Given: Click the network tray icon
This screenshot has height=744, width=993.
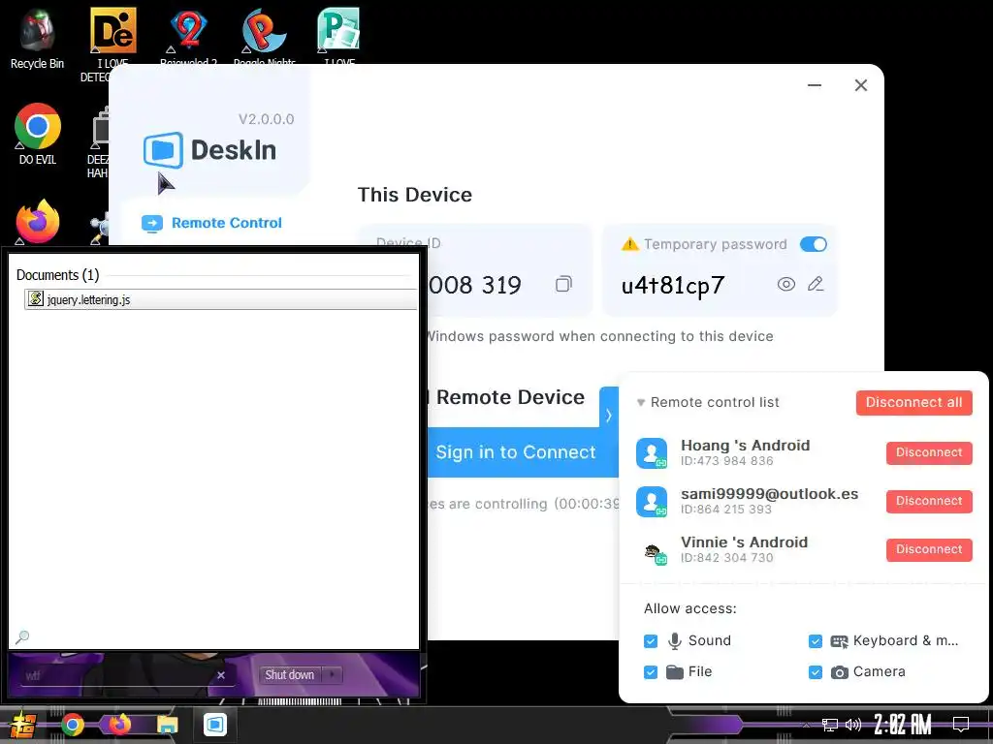Looking at the screenshot, I should 830,725.
